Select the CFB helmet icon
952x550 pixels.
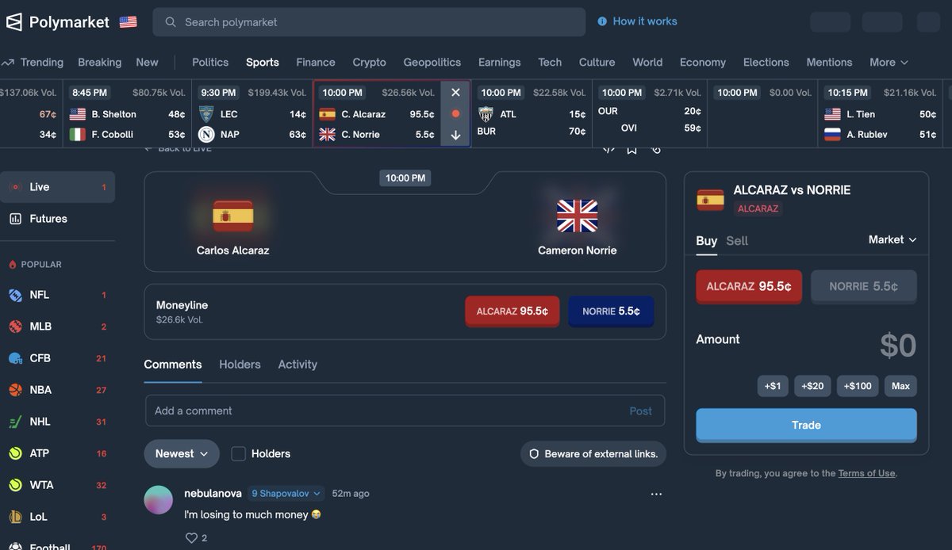[x=15, y=358]
